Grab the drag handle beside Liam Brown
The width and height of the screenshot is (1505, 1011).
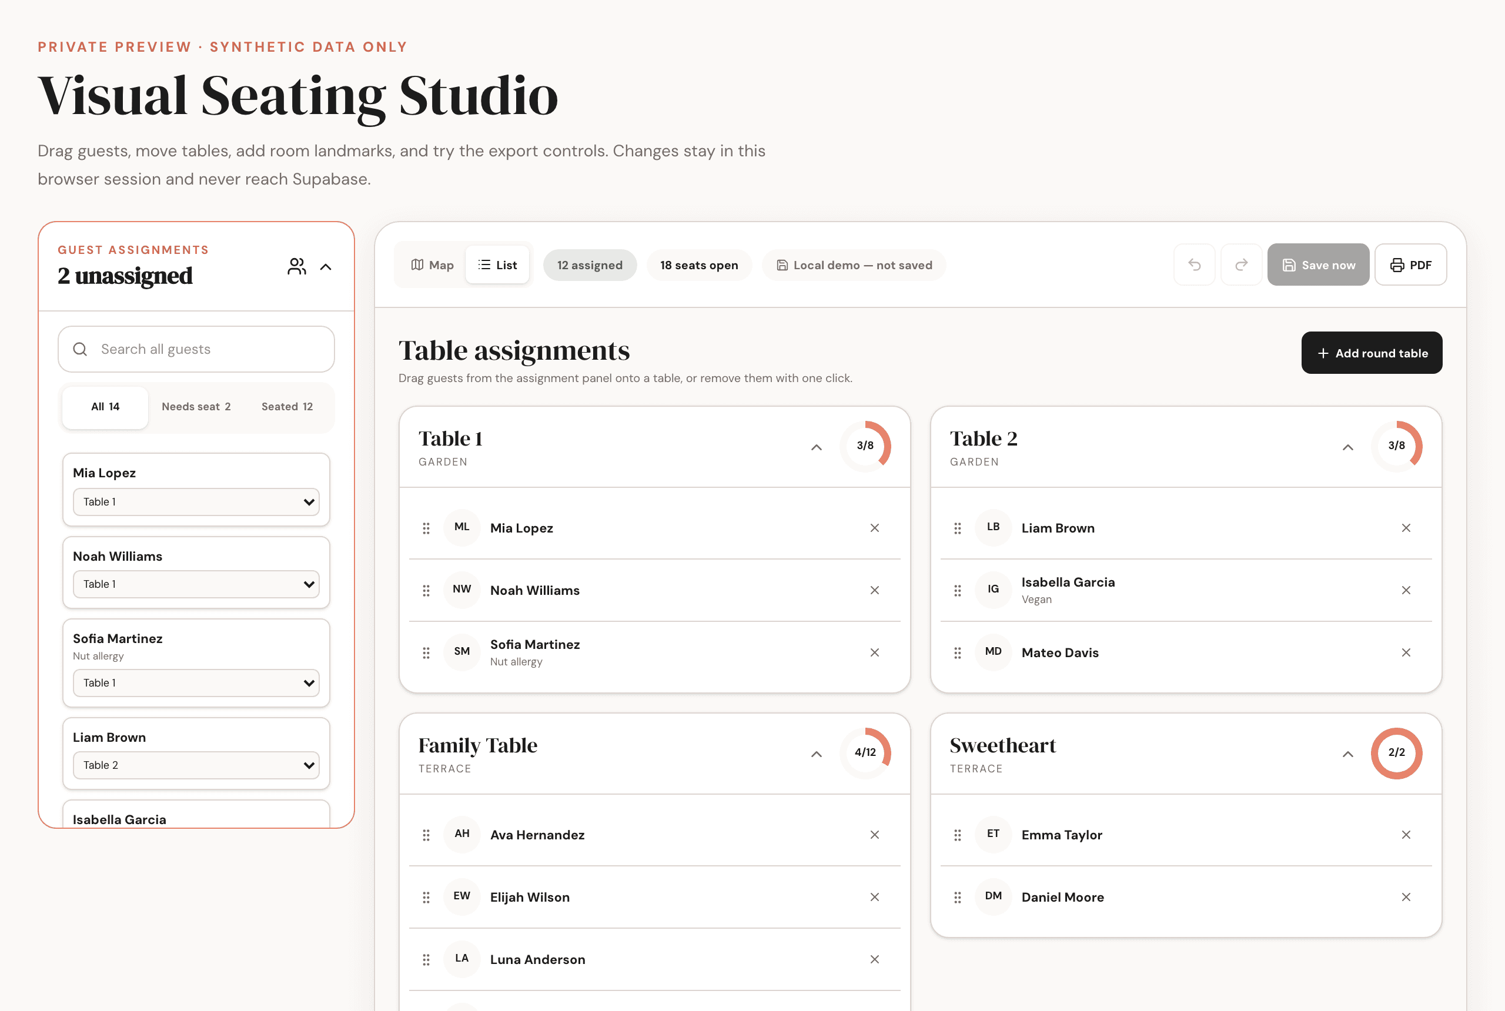(x=958, y=528)
